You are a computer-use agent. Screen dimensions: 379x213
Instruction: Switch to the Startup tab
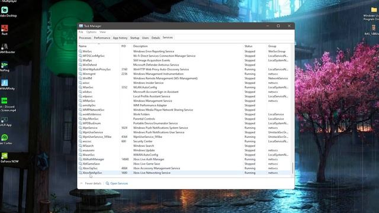pyautogui.click(x=134, y=38)
